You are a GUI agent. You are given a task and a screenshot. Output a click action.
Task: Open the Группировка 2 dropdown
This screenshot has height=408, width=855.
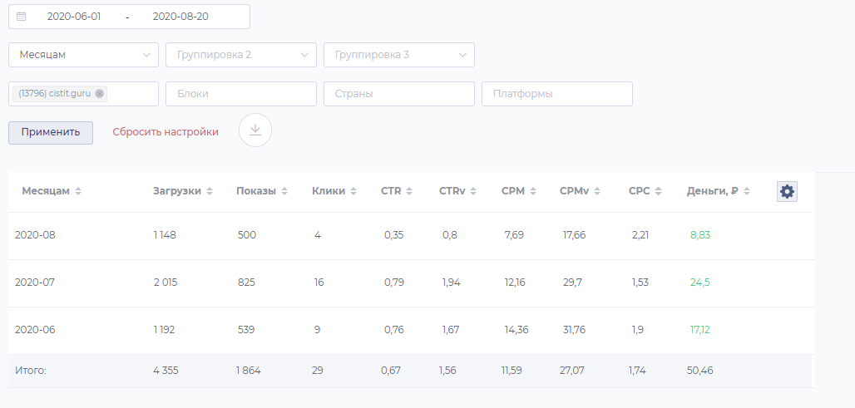click(x=241, y=55)
